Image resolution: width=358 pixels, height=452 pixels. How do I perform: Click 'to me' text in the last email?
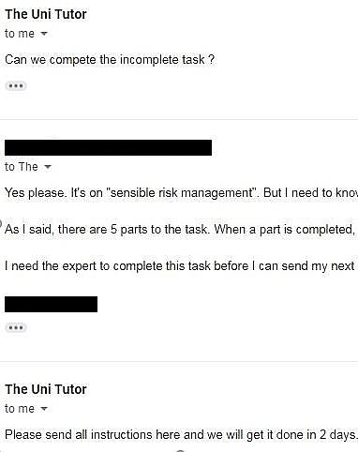[x=20, y=409]
